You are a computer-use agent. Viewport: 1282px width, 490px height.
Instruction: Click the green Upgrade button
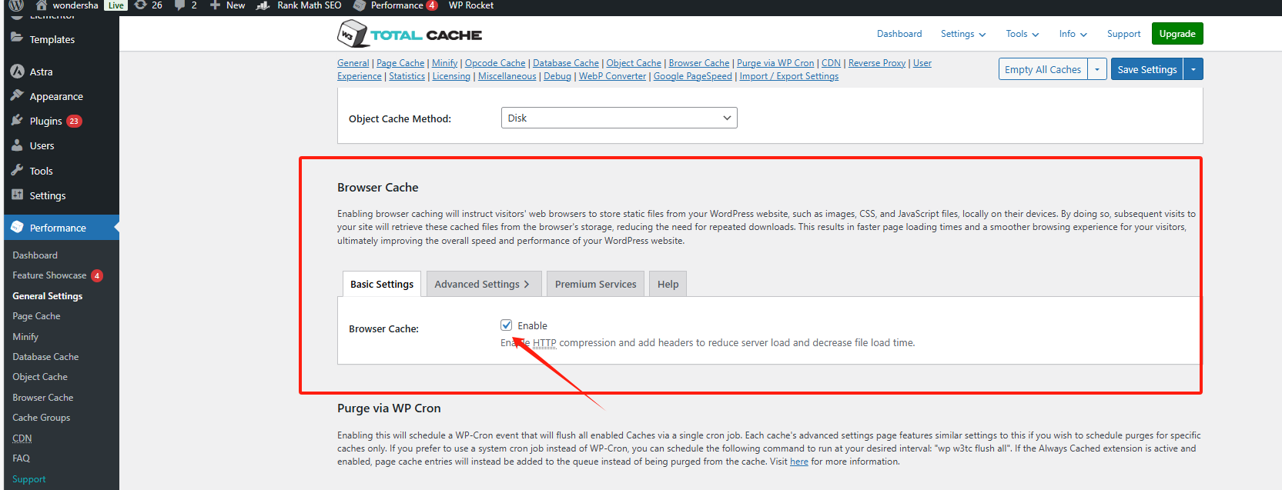click(1177, 34)
